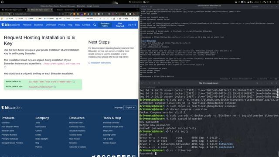Copy the Installation Key value
Image resolution: width=279 pixels, height=157 pixels.
pyautogui.click(x=55, y=87)
